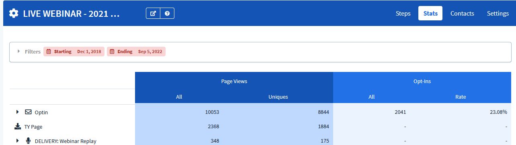
Task: Click the Optin envelope icon
Action: (x=28, y=112)
